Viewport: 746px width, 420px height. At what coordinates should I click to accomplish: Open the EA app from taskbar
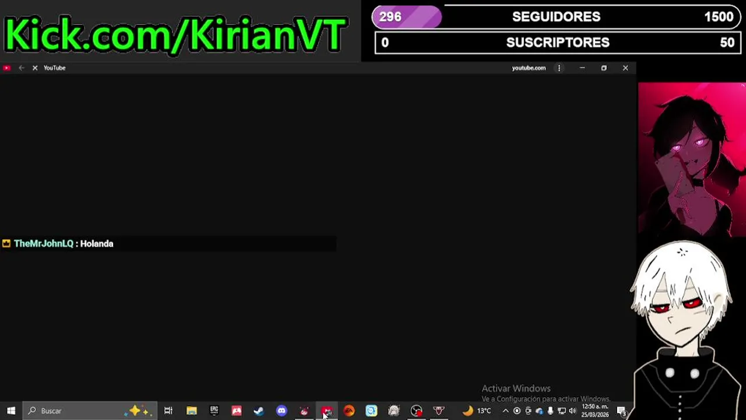(349, 411)
